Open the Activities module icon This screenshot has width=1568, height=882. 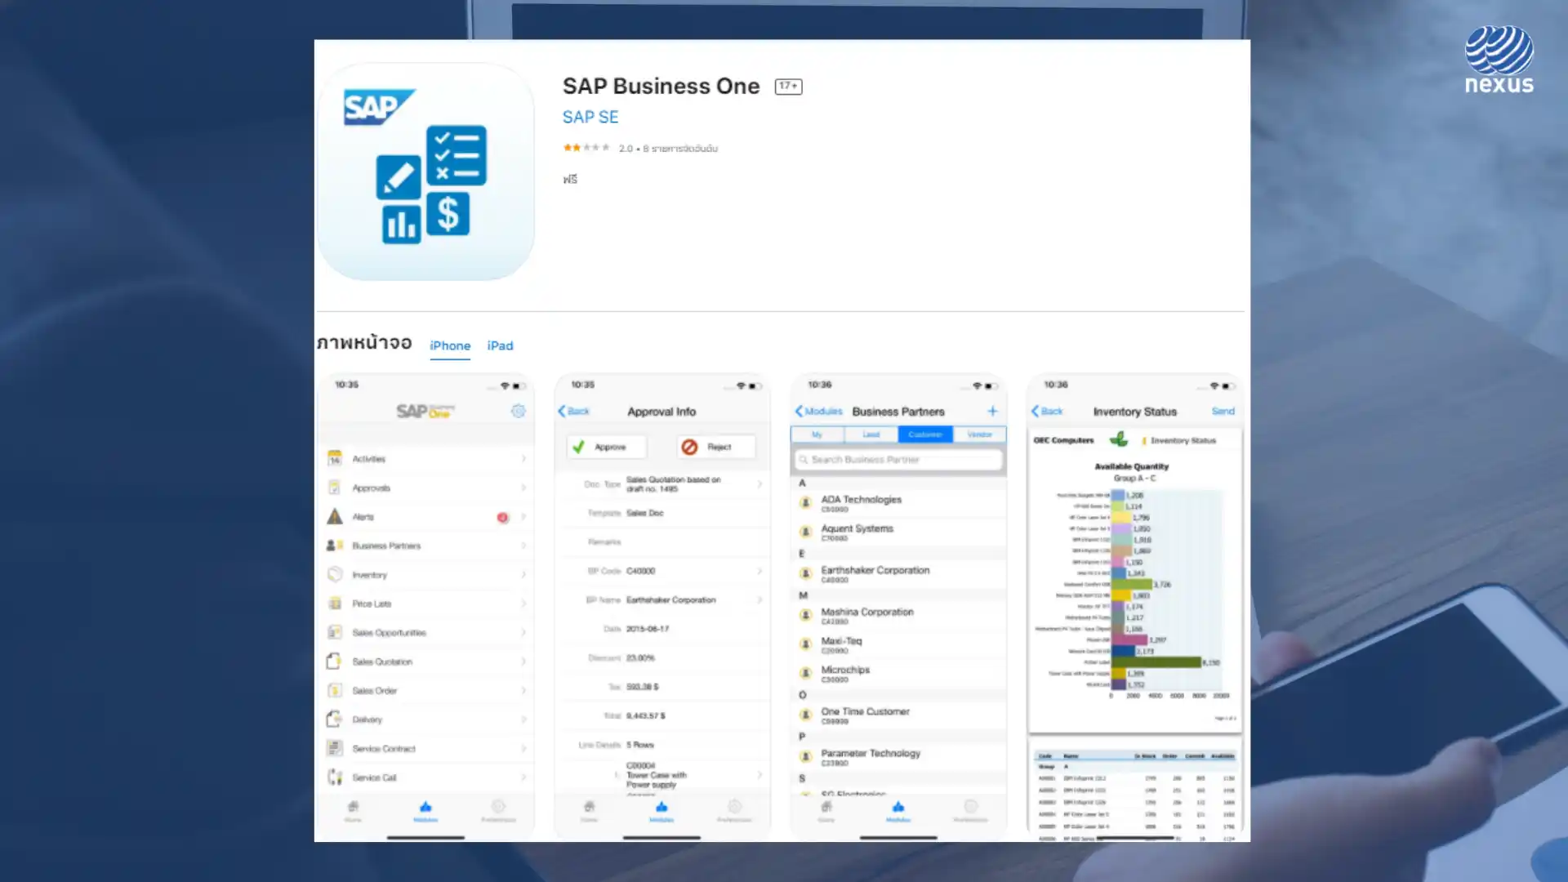[335, 457]
